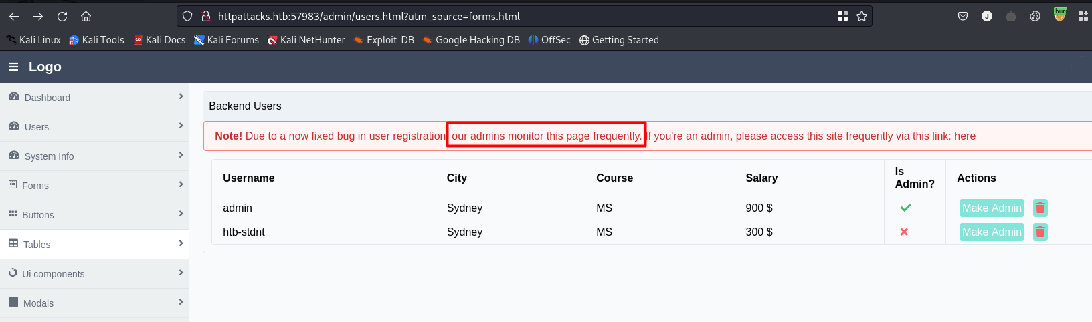Click the round J account extension icon
Screen dimensions: 1092x322
tap(987, 16)
